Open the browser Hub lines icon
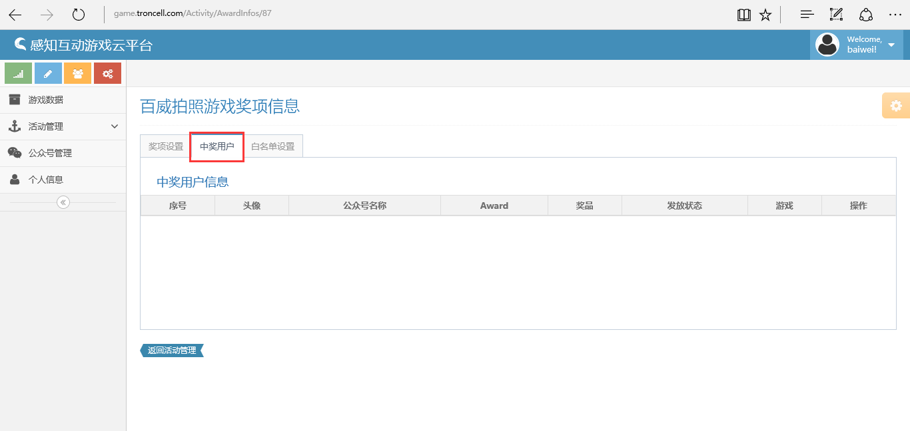 click(x=807, y=15)
